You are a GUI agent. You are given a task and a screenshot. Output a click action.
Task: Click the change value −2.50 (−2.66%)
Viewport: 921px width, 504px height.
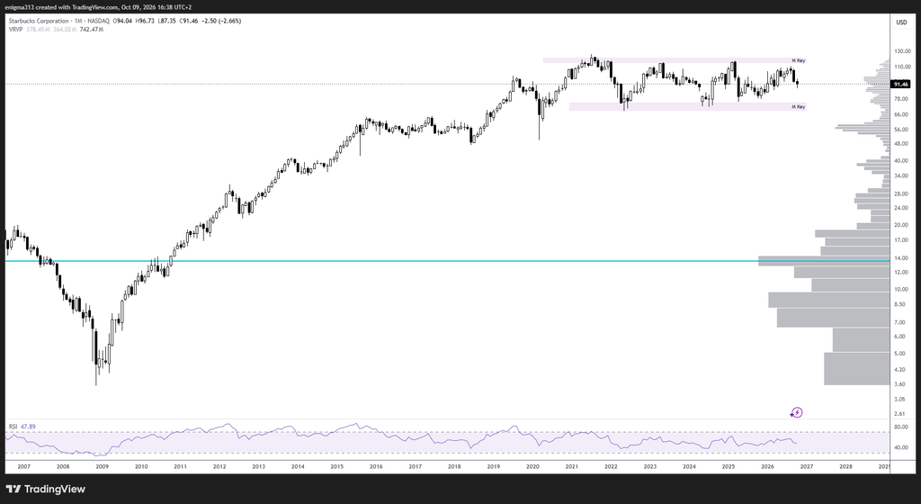(x=221, y=21)
